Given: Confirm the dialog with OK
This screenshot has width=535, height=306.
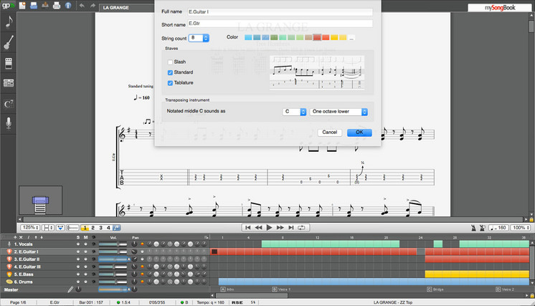Looking at the screenshot, I should (359, 133).
